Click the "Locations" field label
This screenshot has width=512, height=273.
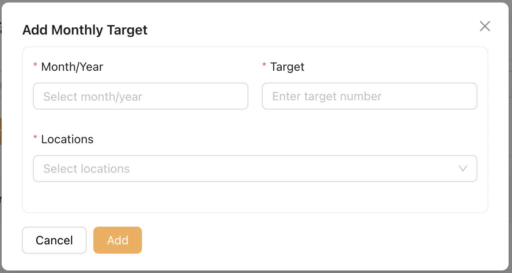67,139
